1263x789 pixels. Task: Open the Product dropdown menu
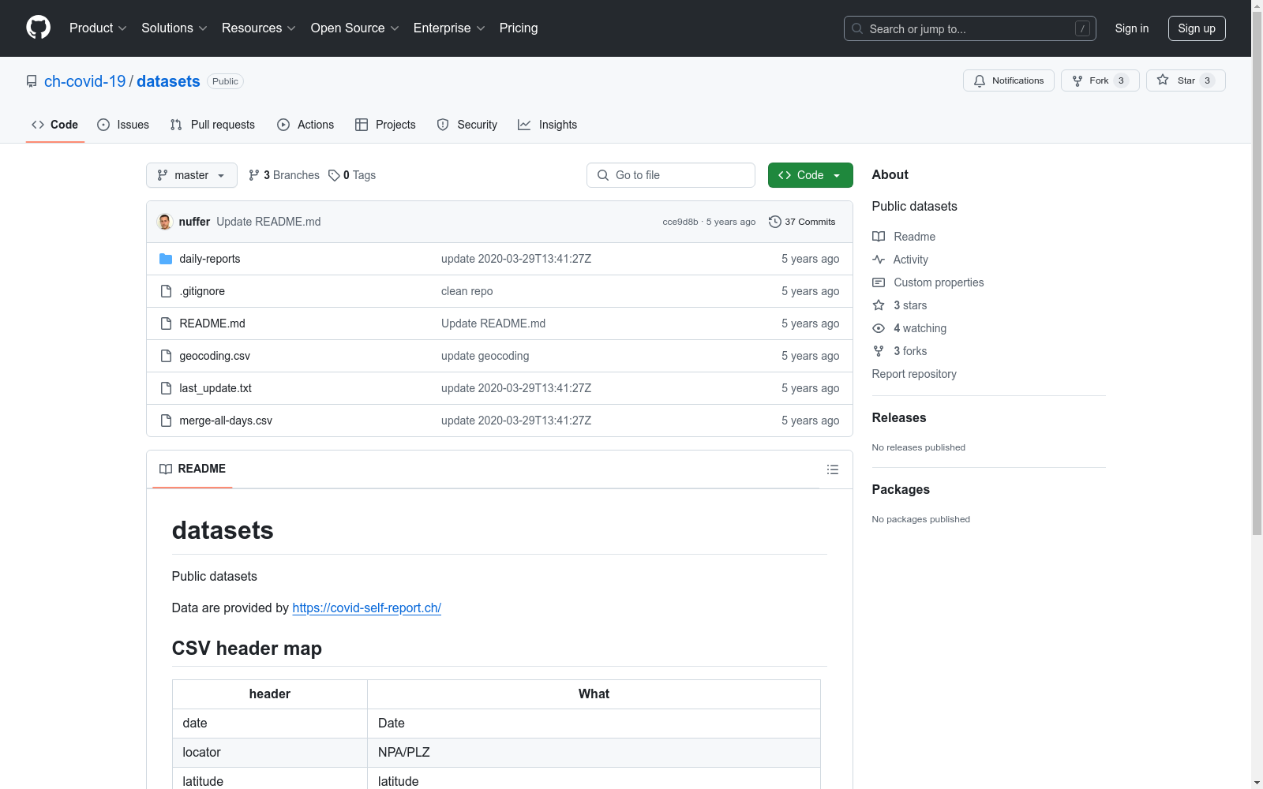(x=98, y=28)
